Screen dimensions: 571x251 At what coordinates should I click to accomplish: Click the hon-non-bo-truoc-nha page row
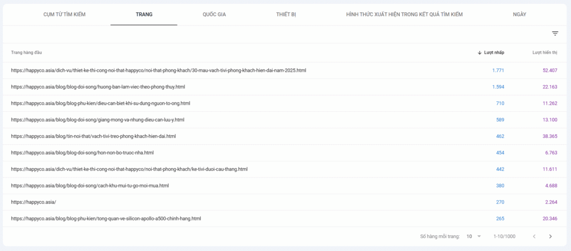[x=83, y=152]
